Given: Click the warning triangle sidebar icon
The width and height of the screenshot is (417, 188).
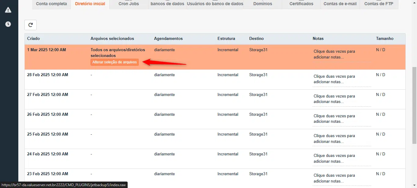Looking at the screenshot, I should point(8,10).
